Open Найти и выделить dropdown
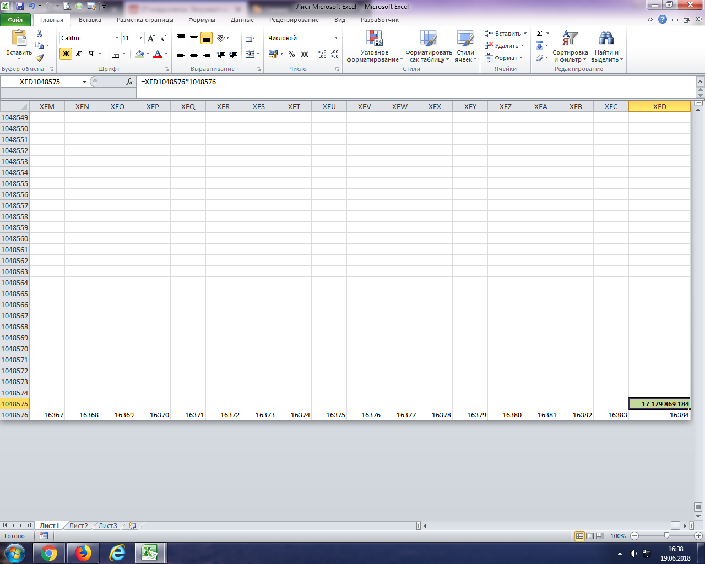This screenshot has width=705, height=564. [x=607, y=46]
